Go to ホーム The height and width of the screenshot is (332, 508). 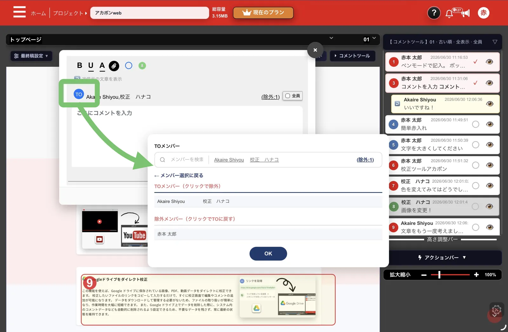coord(38,13)
